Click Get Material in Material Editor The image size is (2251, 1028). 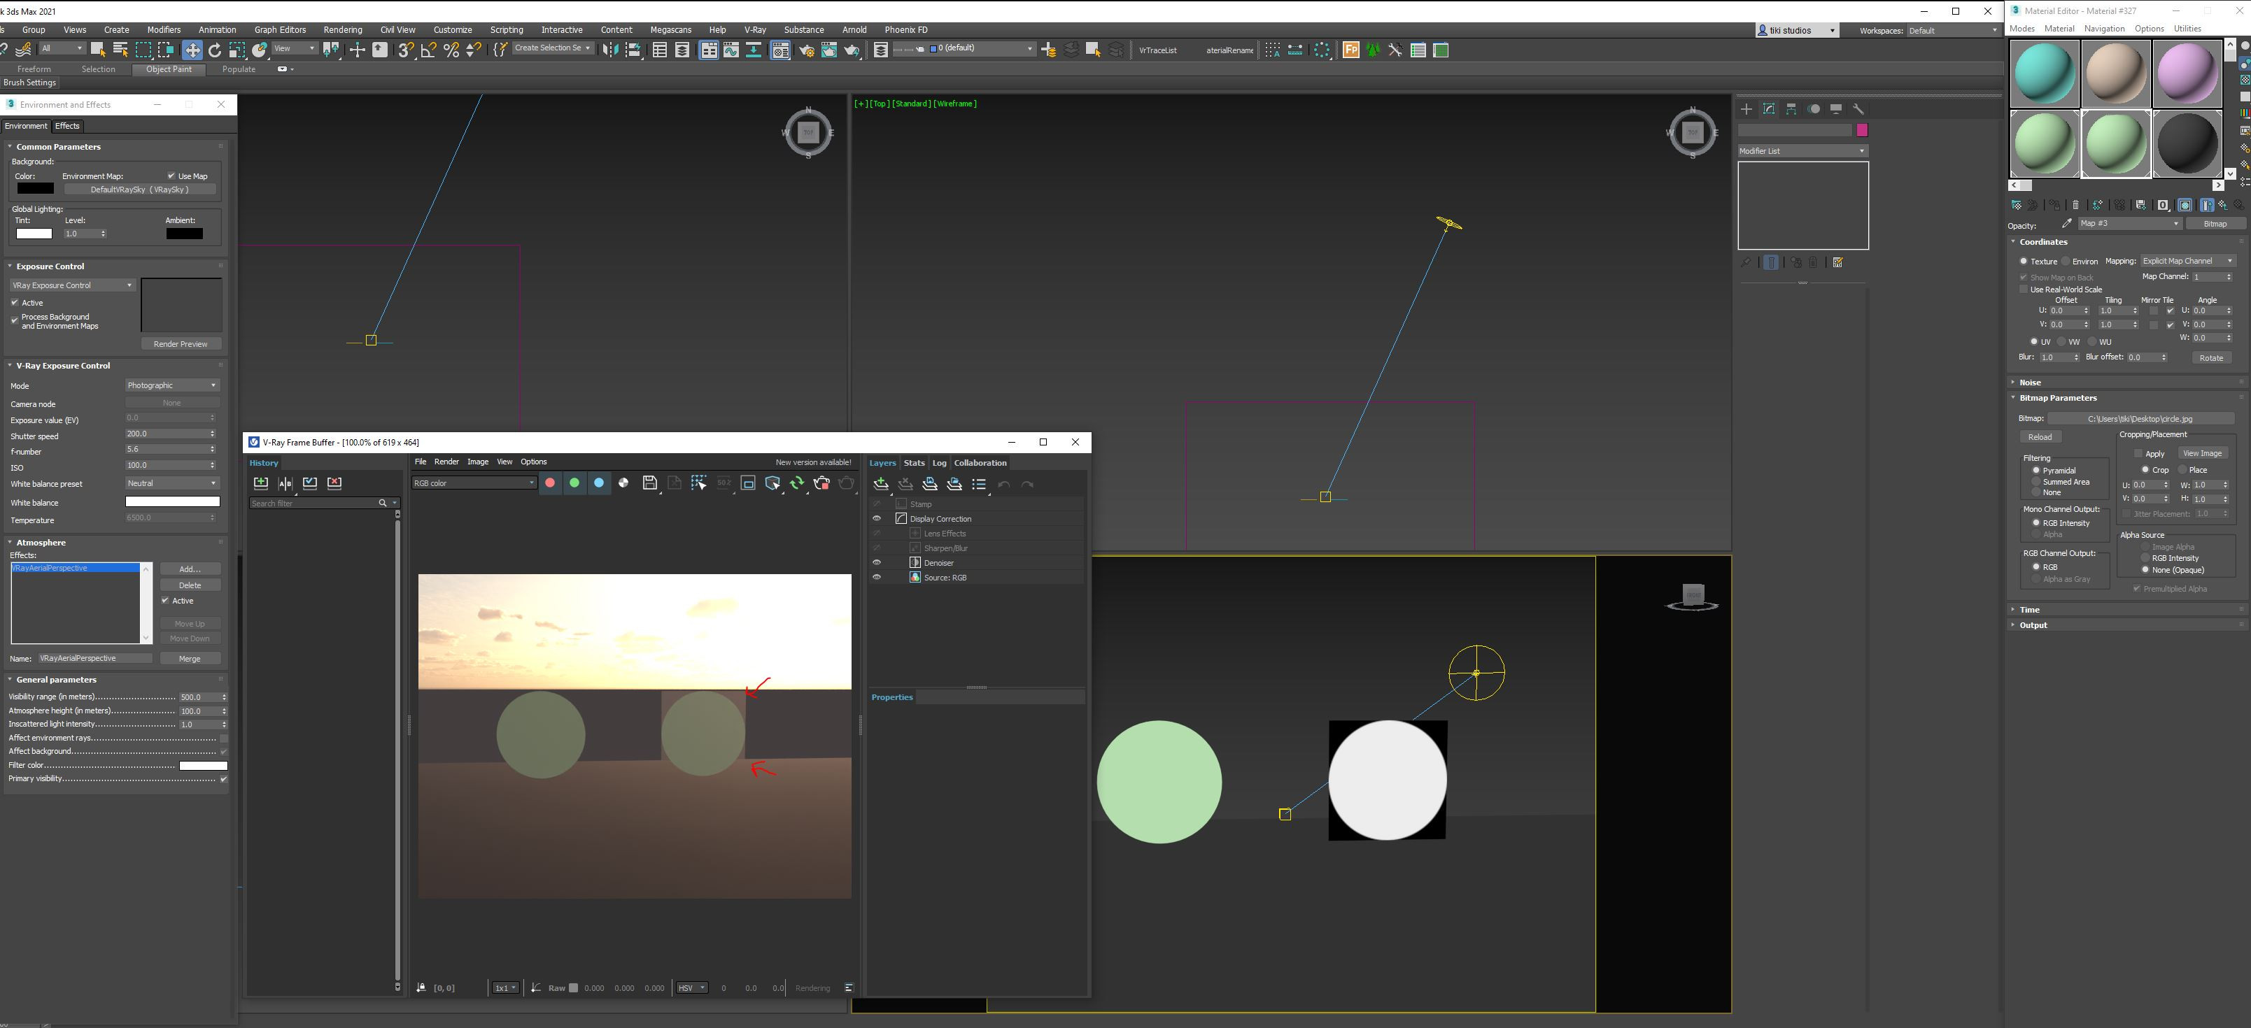(2016, 206)
